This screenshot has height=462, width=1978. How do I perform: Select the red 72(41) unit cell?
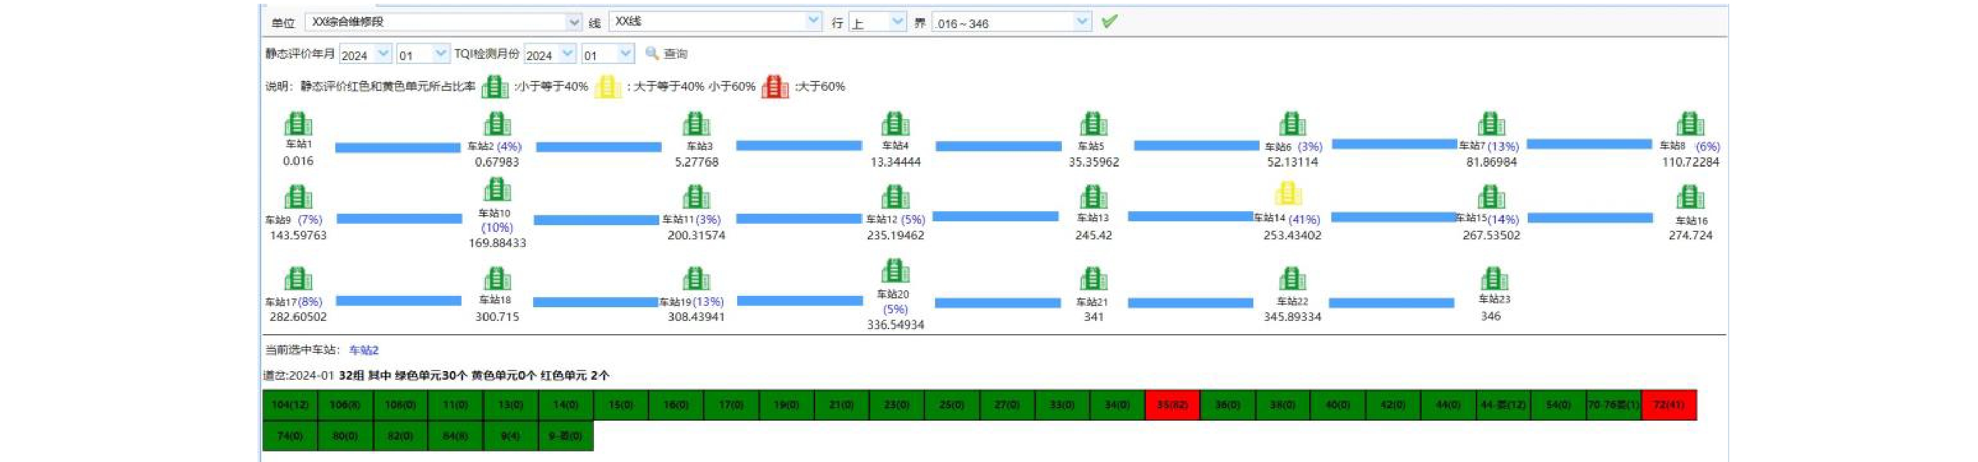click(x=1668, y=404)
